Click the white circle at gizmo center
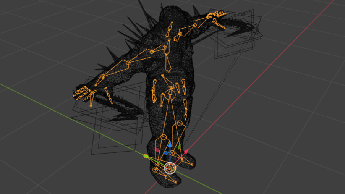This screenshot has height=194, width=345. (170, 168)
